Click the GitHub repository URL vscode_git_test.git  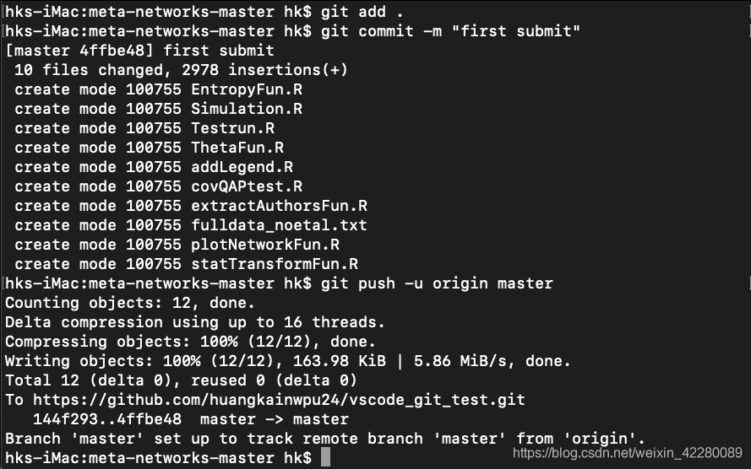coord(279,400)
